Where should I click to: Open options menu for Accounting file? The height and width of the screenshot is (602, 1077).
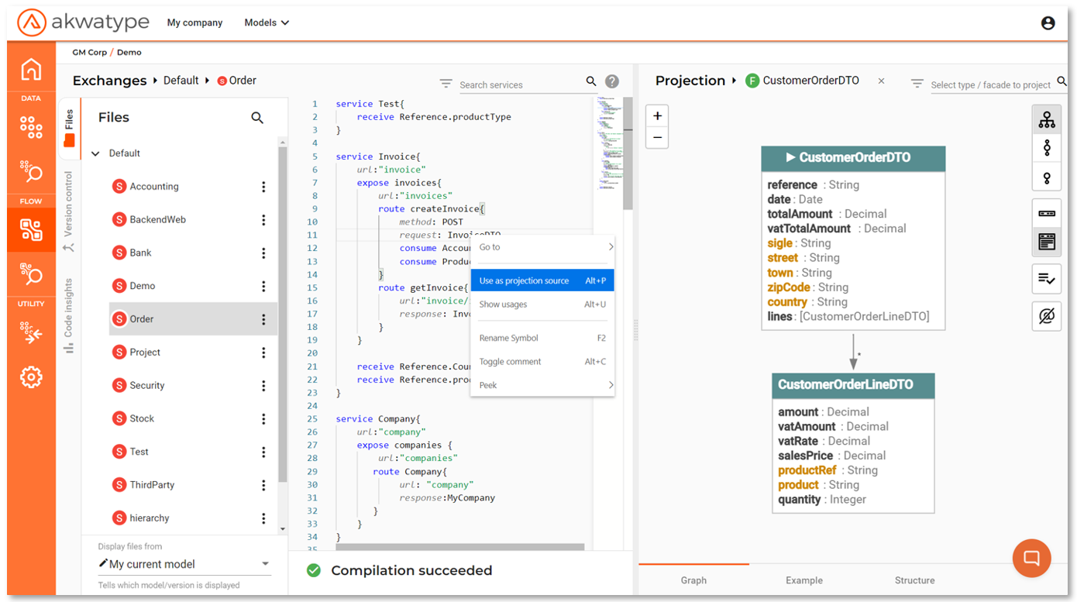coord(263,187)
